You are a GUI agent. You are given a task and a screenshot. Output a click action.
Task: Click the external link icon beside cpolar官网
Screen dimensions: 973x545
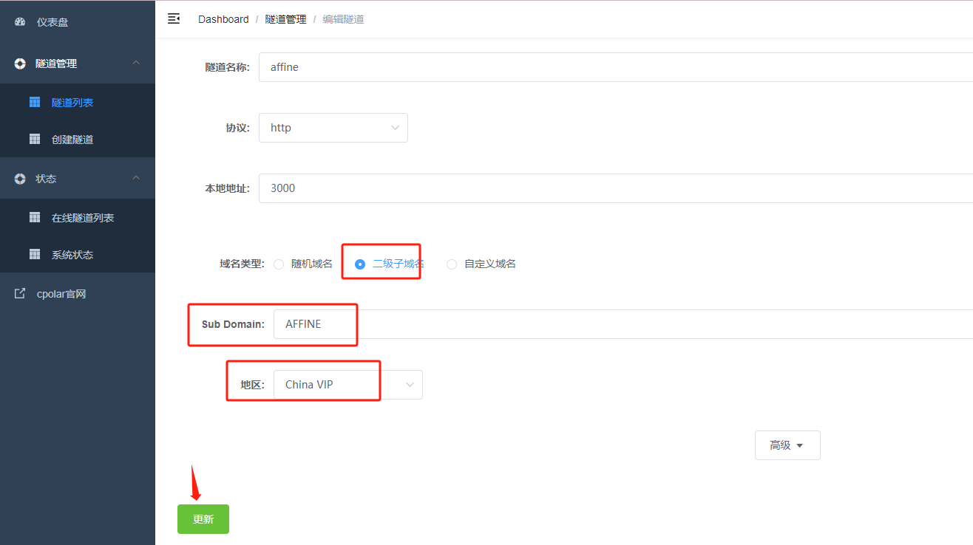coord(20,293)
